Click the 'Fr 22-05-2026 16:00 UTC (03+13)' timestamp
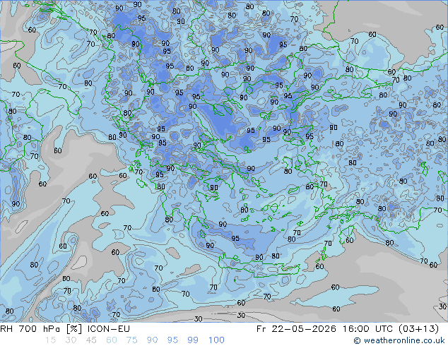Screen dimensions: 448x346 coord(348,329)
